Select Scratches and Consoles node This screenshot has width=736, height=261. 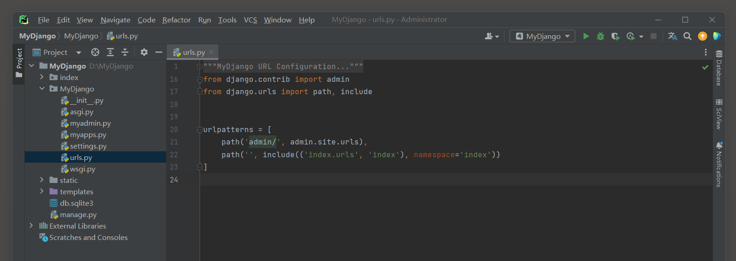(x=83, y=237)
